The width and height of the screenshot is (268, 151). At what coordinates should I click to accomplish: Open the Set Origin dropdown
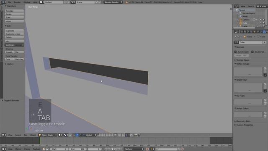tap(14, 45)
